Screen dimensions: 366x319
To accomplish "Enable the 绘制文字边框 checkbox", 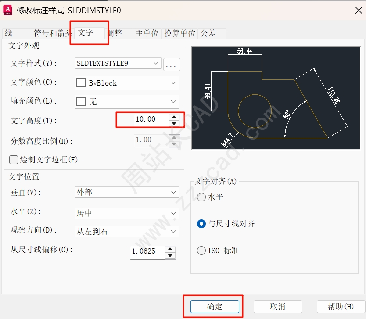I will (x=14, y=159).
